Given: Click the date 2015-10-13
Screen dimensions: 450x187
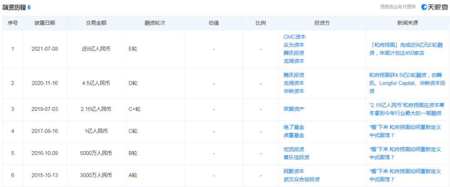Looking at the screenshot, I should (x=45, y=175).
